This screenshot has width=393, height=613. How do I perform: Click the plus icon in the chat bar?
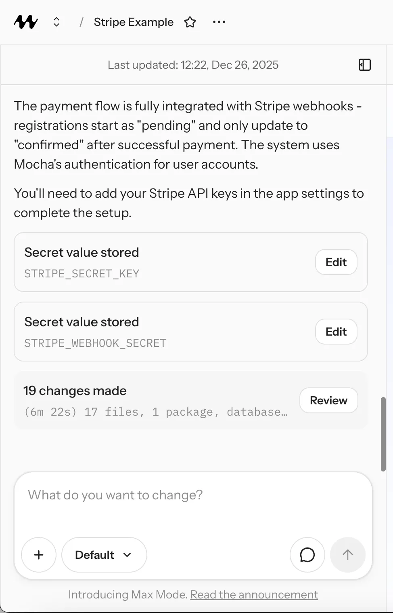[38, 555]
